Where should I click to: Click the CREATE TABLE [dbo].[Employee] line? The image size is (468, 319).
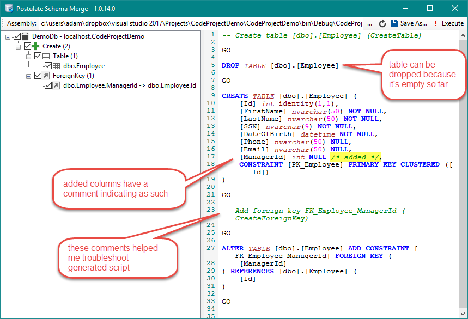pos(289,96)
